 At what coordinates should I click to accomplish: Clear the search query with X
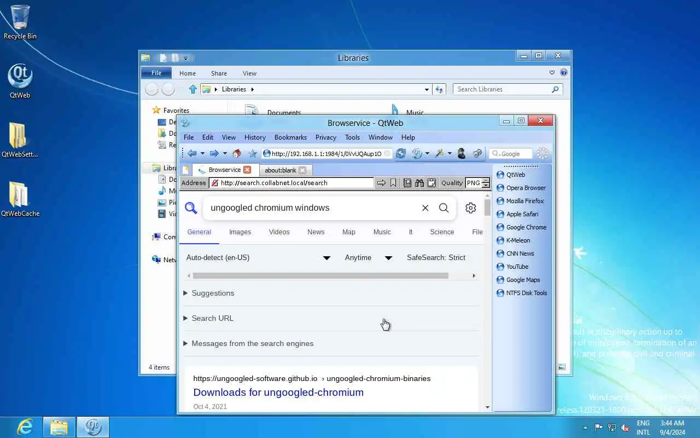425,208
